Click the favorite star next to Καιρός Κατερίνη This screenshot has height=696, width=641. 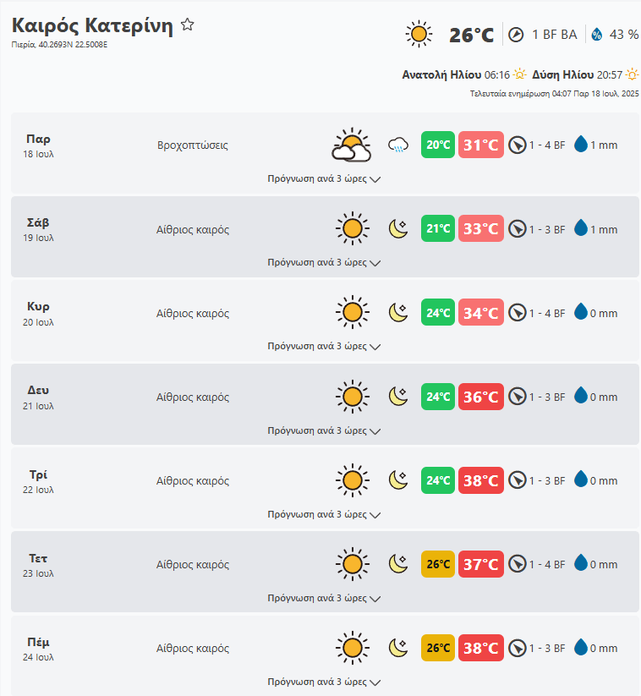188,25
